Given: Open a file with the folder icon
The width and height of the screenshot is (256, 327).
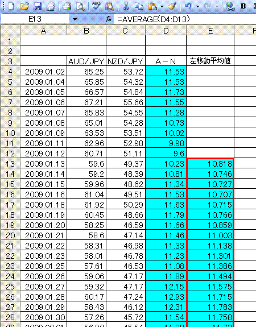Looking at the screenshot, I should 24,6.
